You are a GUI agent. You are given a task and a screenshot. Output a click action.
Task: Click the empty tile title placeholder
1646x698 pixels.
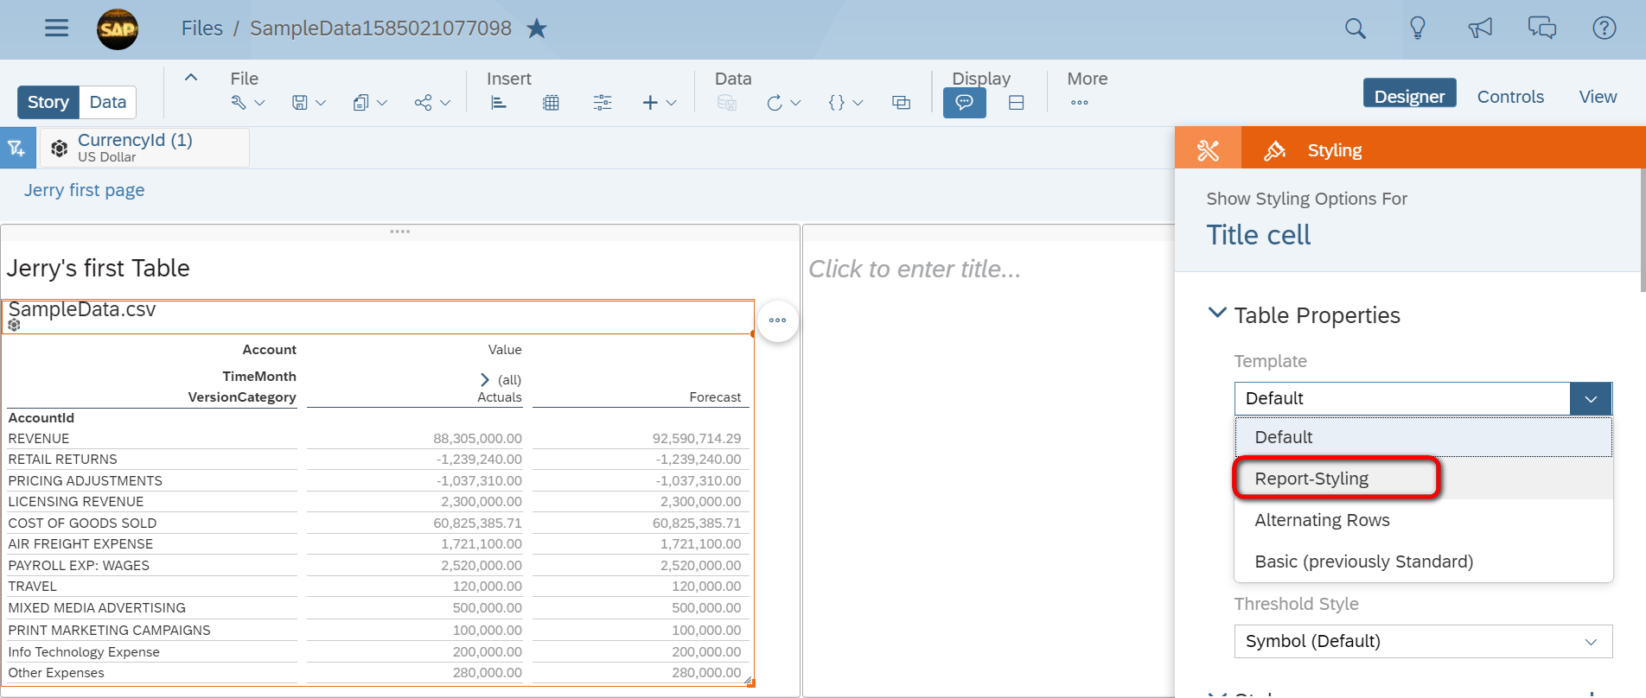tap(915, 270)
